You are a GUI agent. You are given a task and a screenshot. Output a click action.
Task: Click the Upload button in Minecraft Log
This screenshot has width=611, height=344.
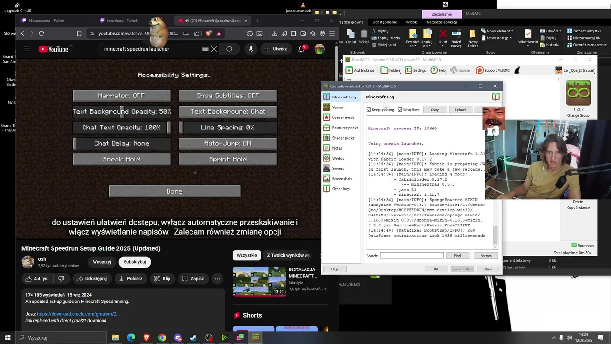[460, 110]
